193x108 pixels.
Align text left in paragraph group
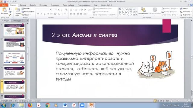coord(71,14)
